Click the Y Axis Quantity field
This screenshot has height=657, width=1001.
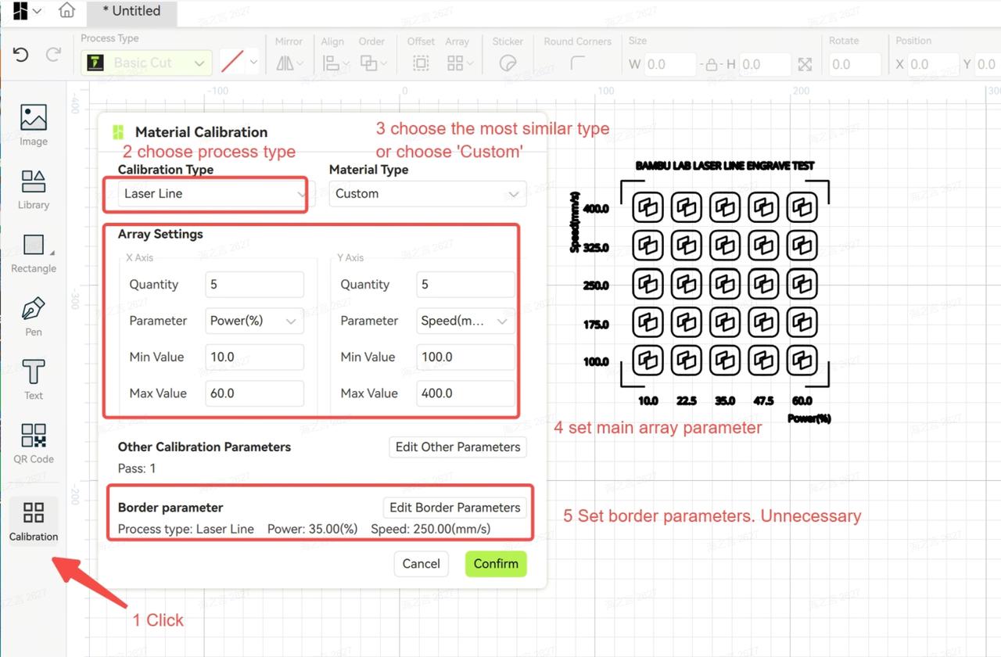(465, 284)
